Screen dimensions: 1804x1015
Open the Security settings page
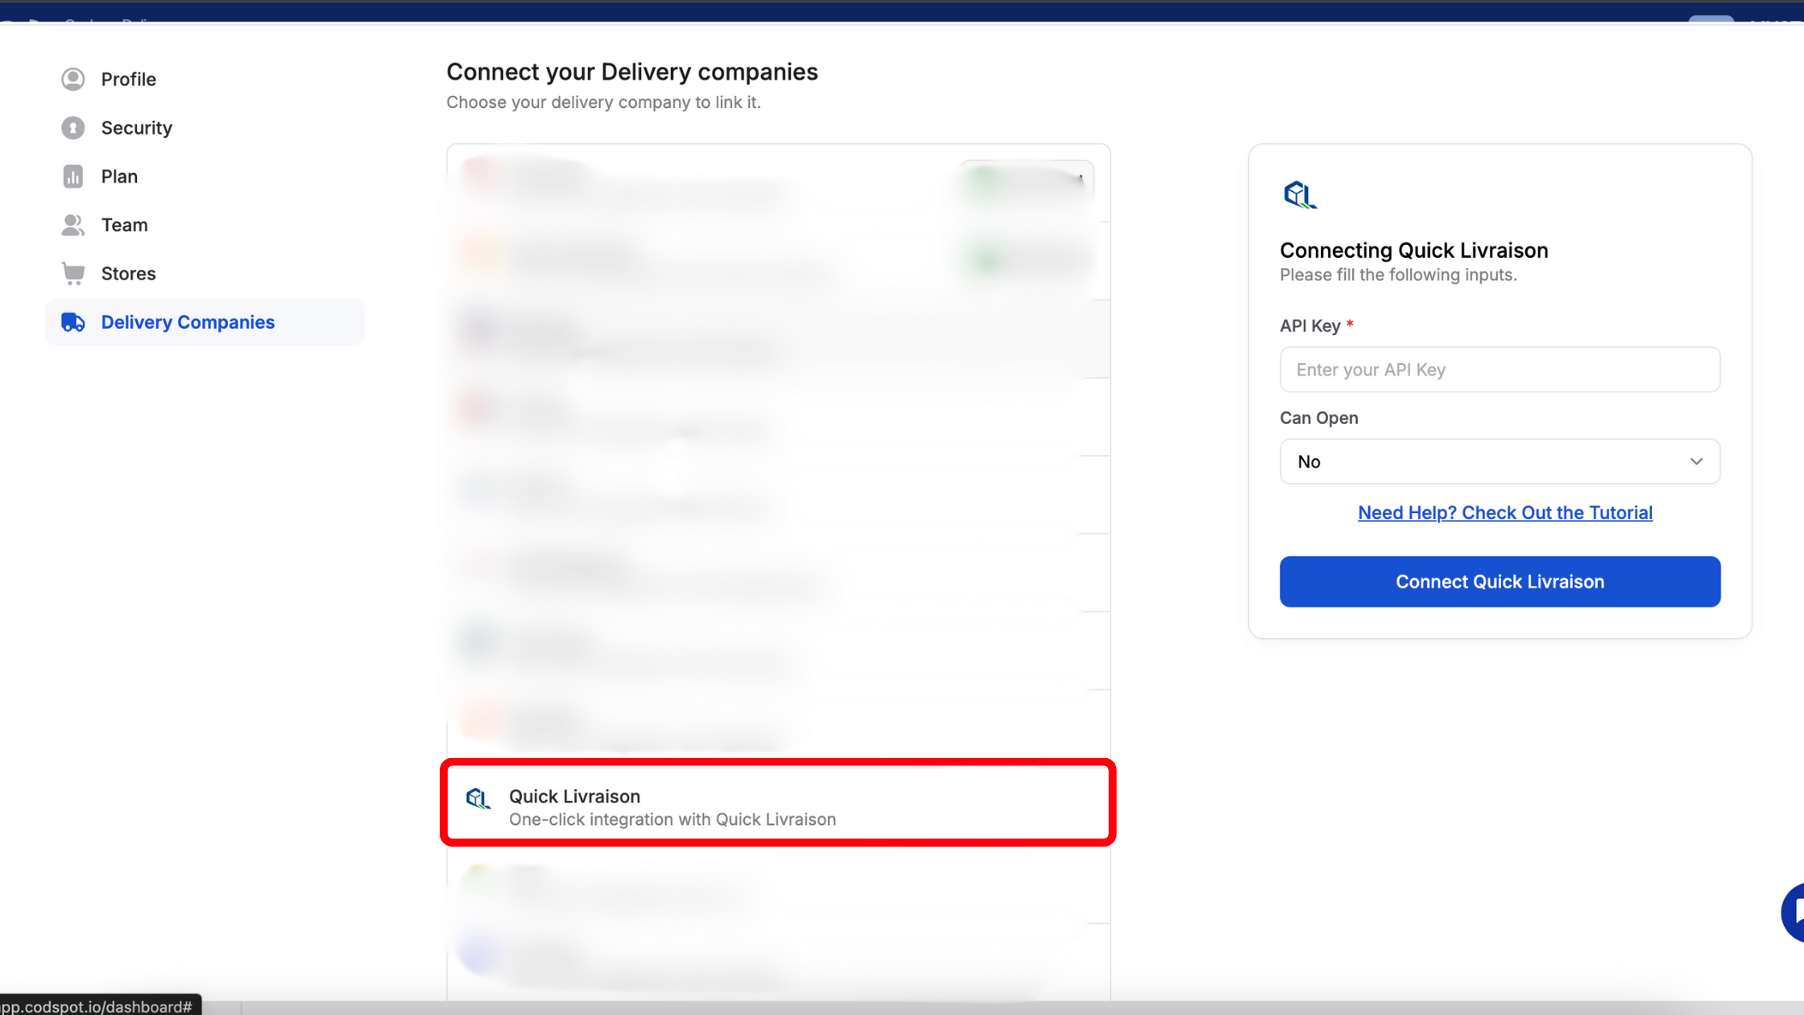137,127
